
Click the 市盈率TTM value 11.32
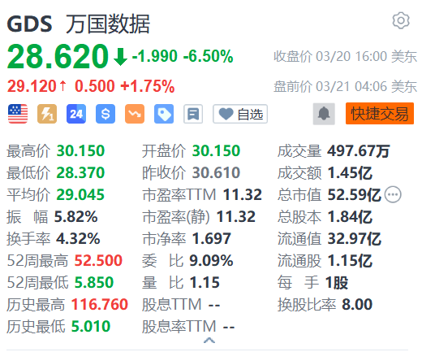point(243,194)
